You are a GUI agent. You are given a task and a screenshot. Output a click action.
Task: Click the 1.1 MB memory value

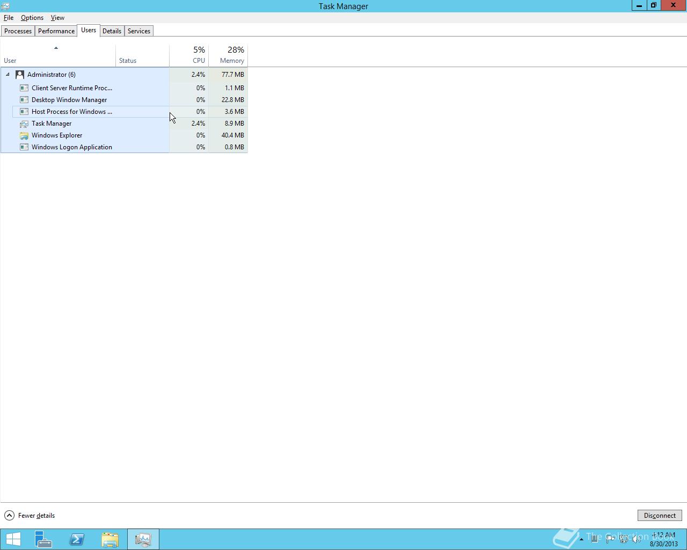235,88
